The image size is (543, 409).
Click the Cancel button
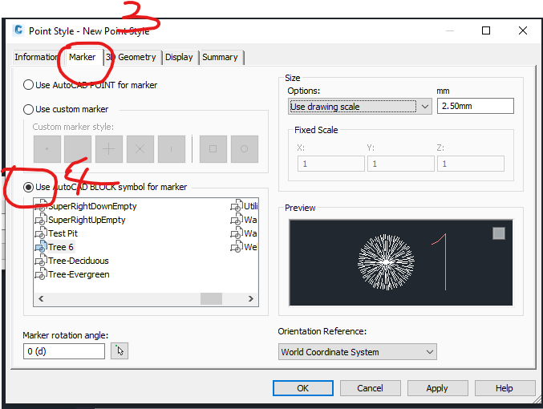coord(371,388)
